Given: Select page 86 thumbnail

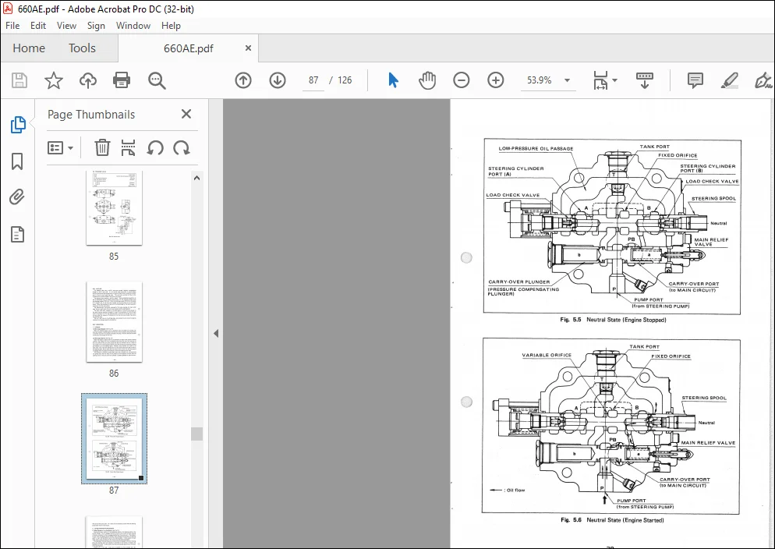Looking at the screenshot, I should (114, 322).
